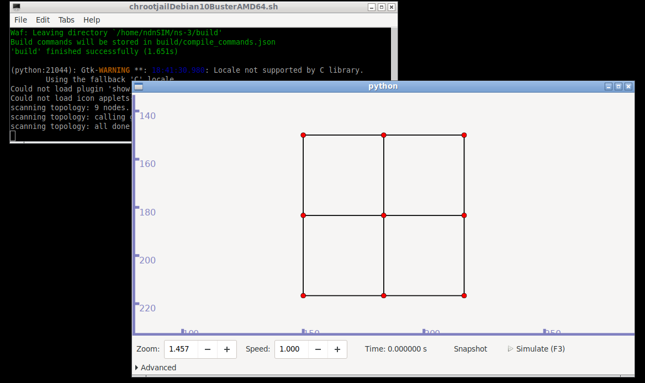Select the top-right red topology node
This screenshot has height=383, width=645.
[464, 135]
